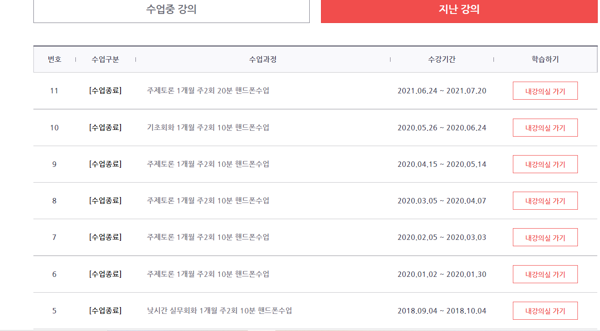The height and width of the screenshot is (331, 600).
Task: Open 내강의실 가기 for course number 8
Action: pyautogui.click(x=545, y=201)
